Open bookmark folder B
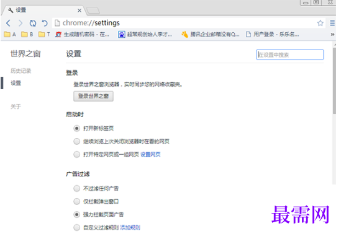 coord(27,34)
